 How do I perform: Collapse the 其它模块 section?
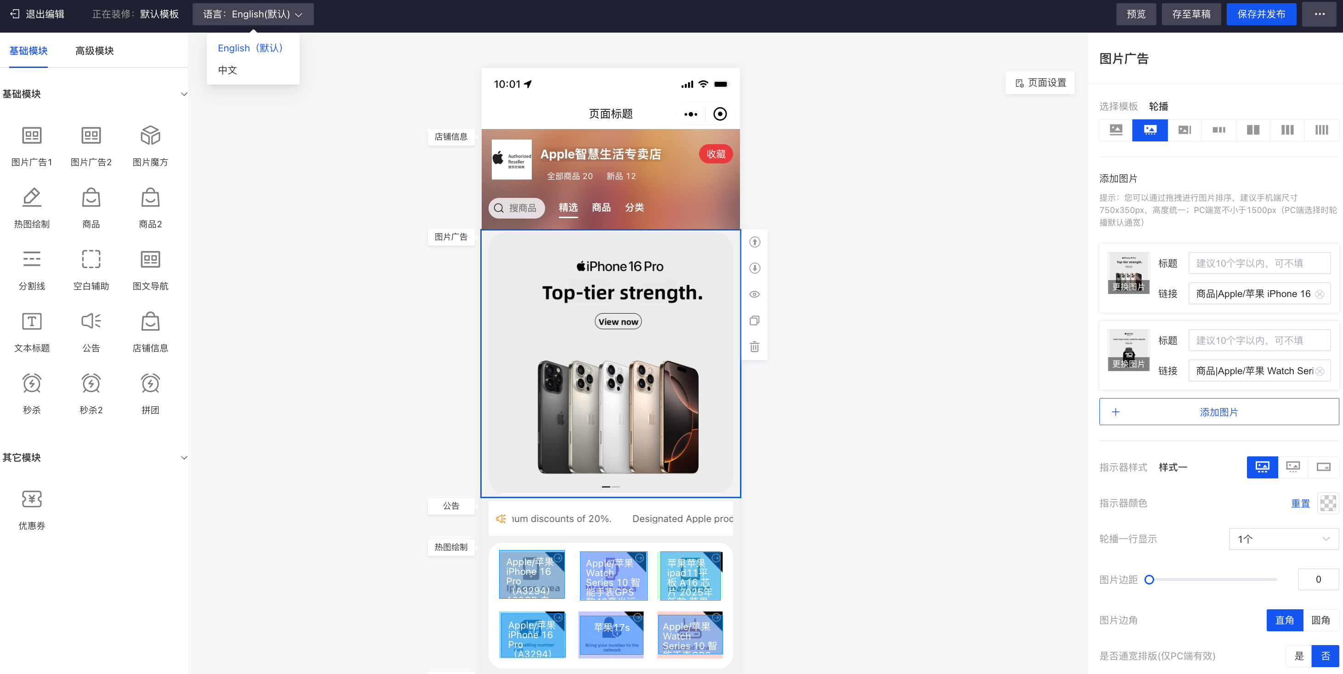[183, 458]
